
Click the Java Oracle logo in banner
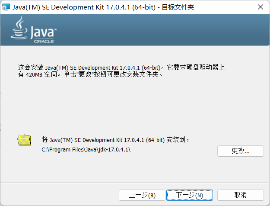34,30
